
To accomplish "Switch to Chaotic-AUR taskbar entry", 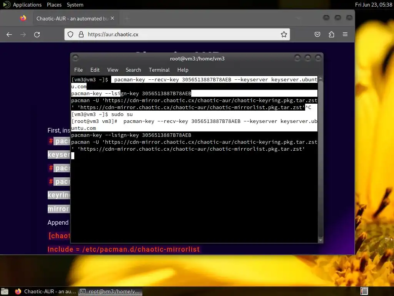I will pyautogui.click(x=45, y=291).
